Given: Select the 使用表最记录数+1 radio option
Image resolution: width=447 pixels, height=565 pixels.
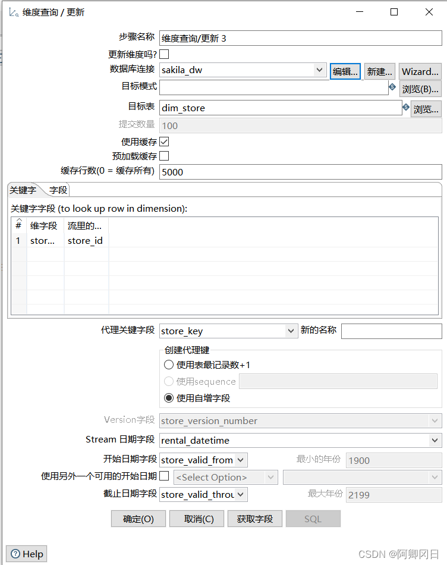Looking at the screenshot, I should click(x=169, y=365).
